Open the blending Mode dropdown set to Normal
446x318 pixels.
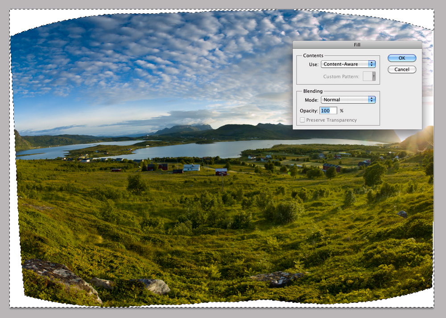[348, 99]
